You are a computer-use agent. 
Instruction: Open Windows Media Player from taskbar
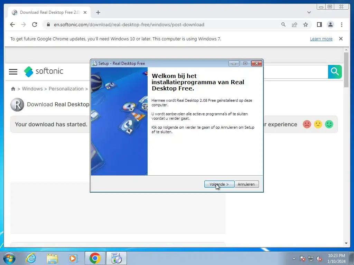point(73,258)
